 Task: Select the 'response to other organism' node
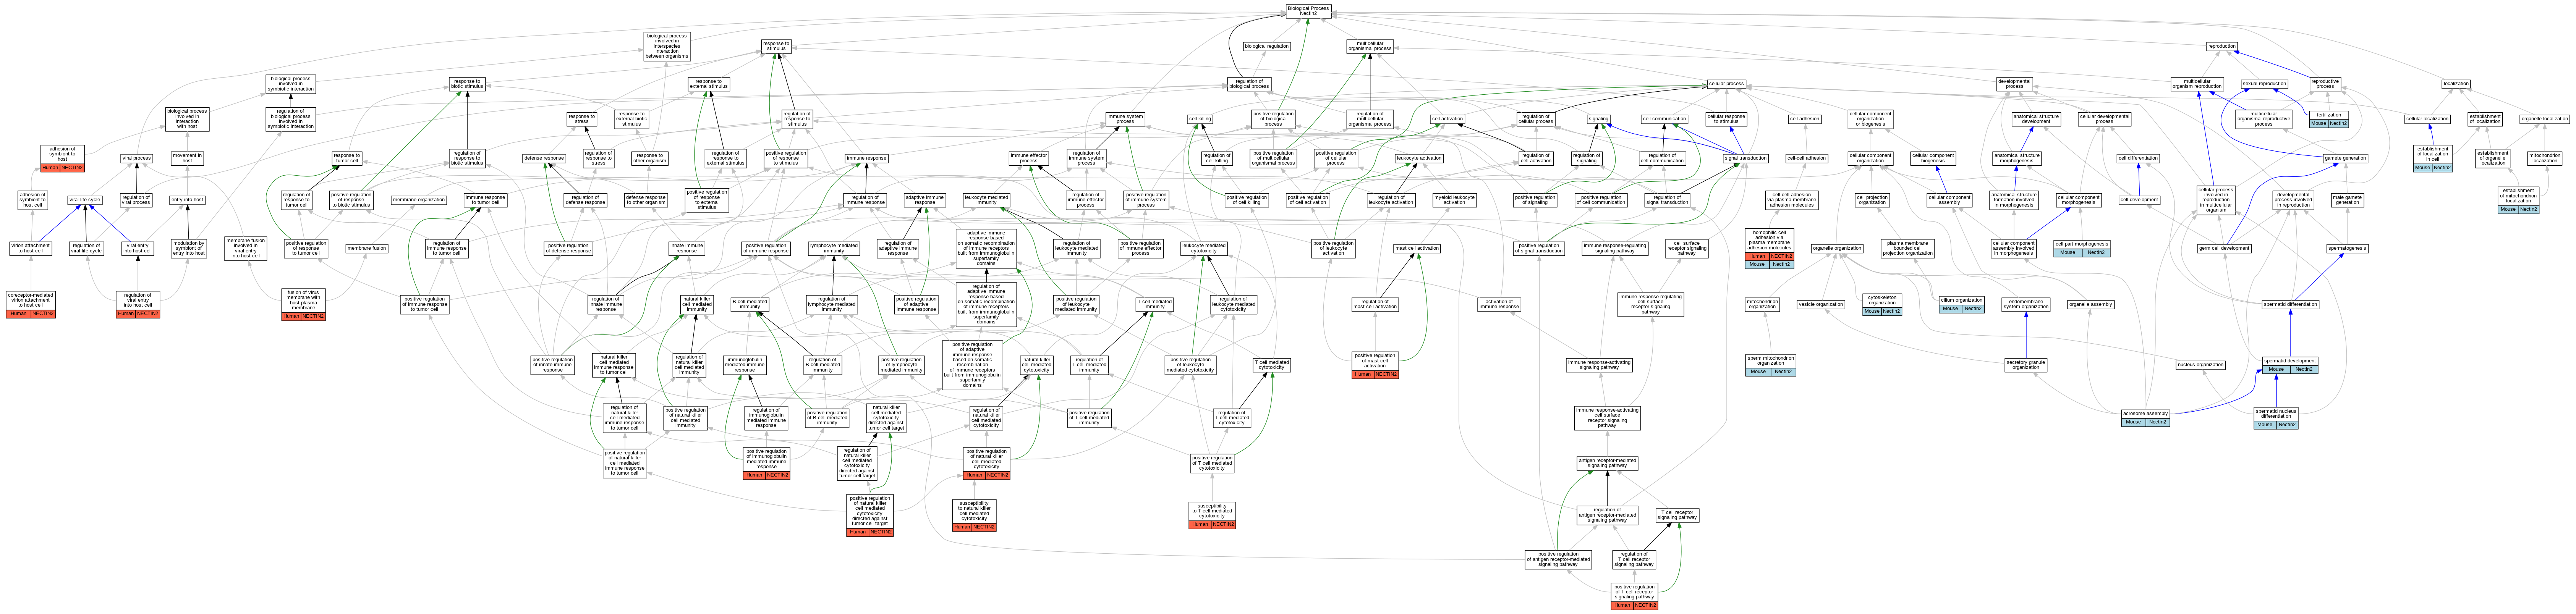[x=650, y=158]
